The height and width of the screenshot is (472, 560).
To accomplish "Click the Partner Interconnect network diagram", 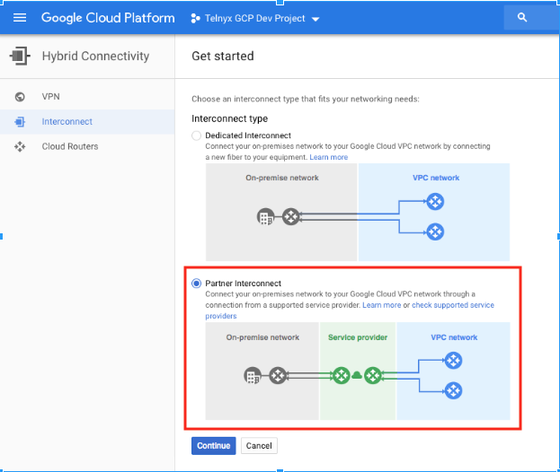I will [x=358, y=371].
